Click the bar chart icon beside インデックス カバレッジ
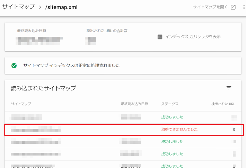The width and height of the screenshot is (246, 168). 160,37
